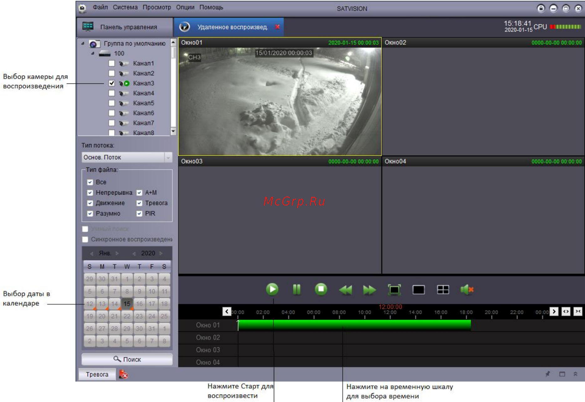The image size is (585, 402).
Task: Rewind with the slow-down arrows button
Action: pos(345,290)
